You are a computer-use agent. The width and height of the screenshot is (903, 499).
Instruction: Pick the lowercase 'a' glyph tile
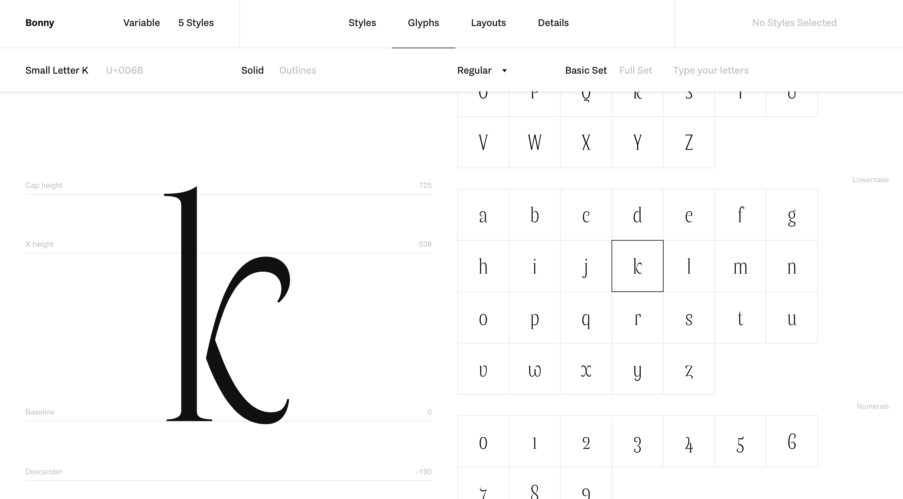483,215
